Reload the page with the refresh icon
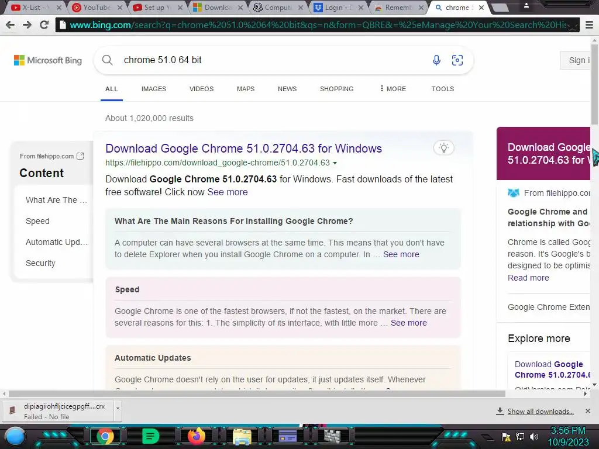The height and width of the screenshot is (449, 599). (44, 25)
